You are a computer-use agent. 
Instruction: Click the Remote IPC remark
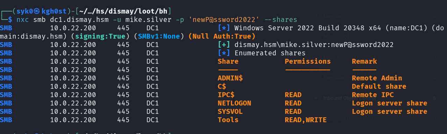[x=373, y=95]
